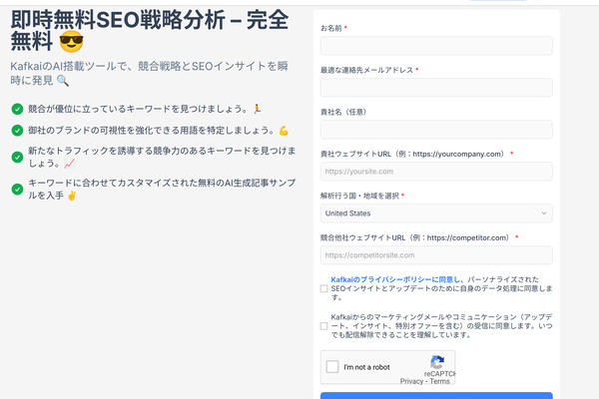Click the running person emoji
Screen dimensions: 599x399
point(258,109)
